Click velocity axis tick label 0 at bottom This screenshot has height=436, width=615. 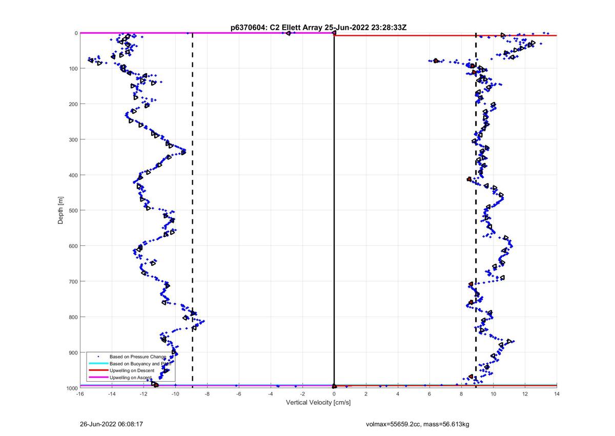[x=334, y=394]
